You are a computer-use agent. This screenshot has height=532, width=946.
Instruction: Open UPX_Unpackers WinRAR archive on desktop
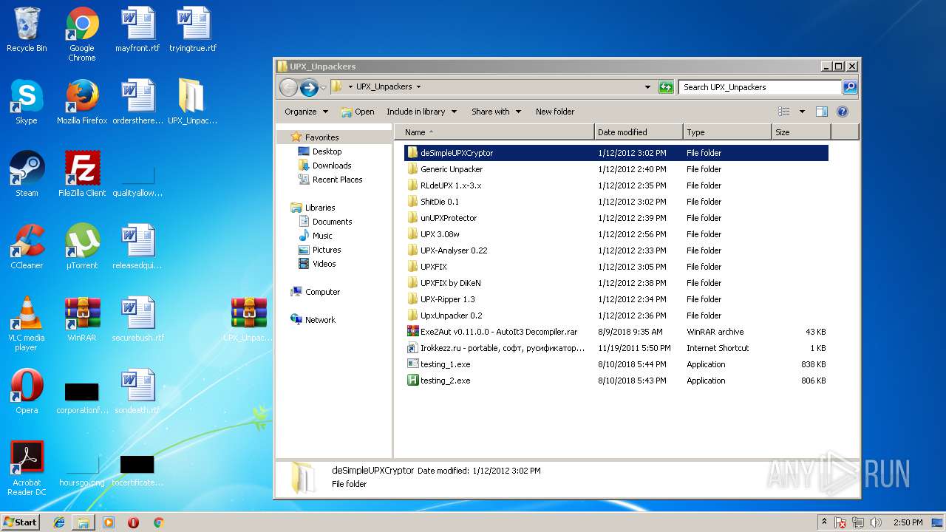pos(248,319)
